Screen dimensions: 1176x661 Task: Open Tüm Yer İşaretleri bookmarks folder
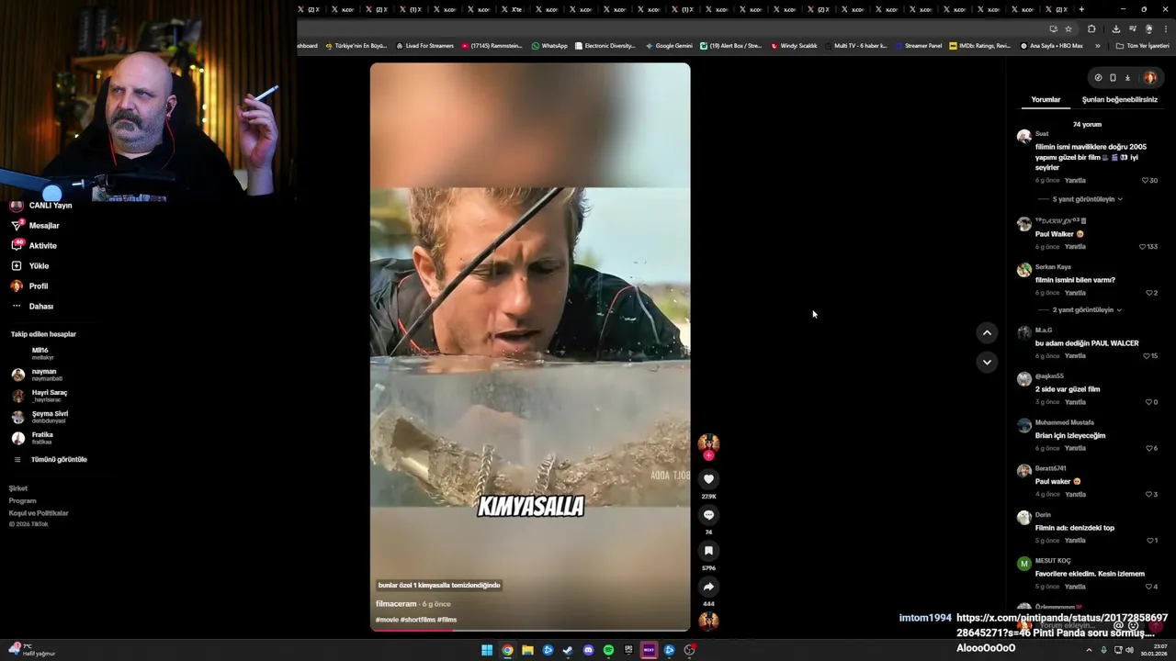pyautogui.click(x=1142, y=46)
